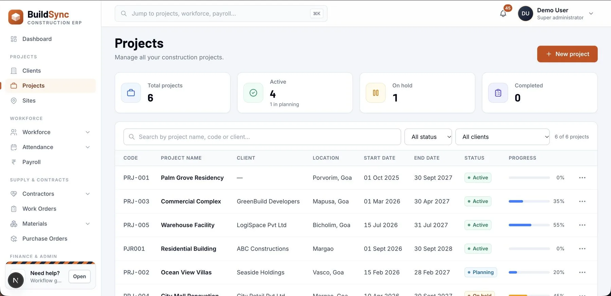Expand the Contractors submenu chevron
Screen dimensions: 611x296
tap(88, 194)
